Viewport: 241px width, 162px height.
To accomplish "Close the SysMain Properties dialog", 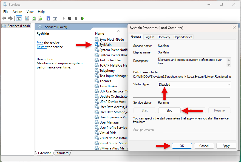I will click(234, 28).
